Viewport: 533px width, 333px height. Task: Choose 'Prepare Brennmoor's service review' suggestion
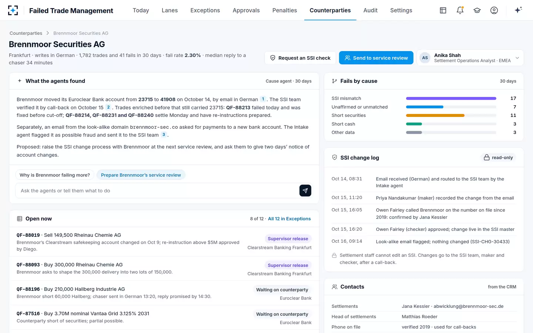[x=141, y=175]
